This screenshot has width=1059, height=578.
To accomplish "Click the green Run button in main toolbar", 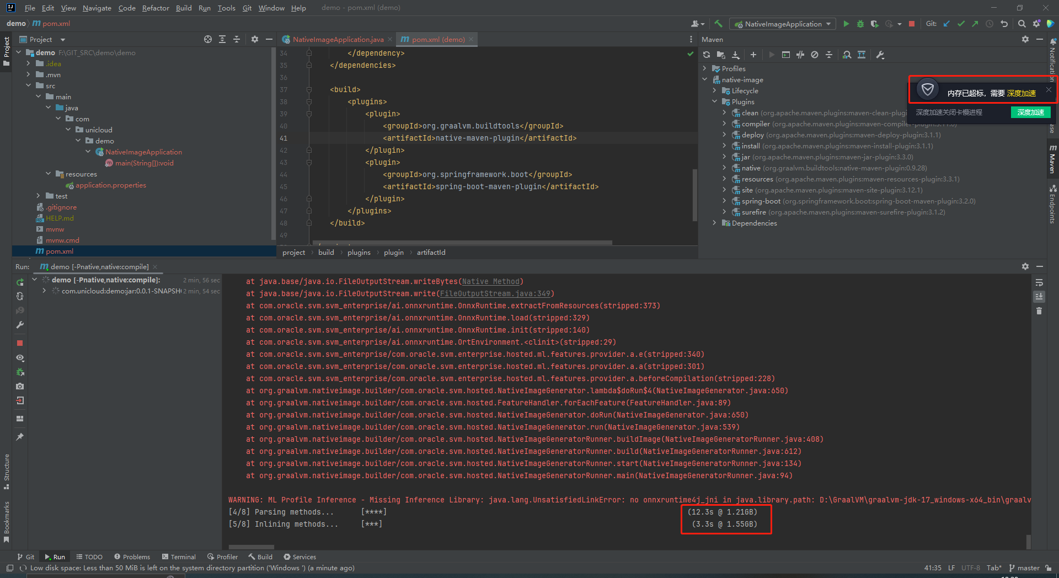I will click(846, 24).
